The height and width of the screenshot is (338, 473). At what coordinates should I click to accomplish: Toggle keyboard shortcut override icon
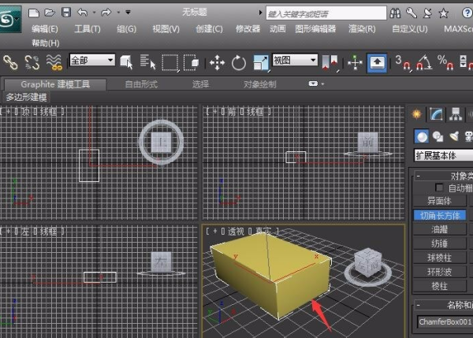click(x=377, y=63)
